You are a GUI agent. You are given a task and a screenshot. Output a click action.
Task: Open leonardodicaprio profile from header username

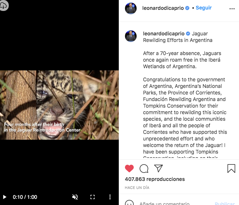(x=164, y=8)
